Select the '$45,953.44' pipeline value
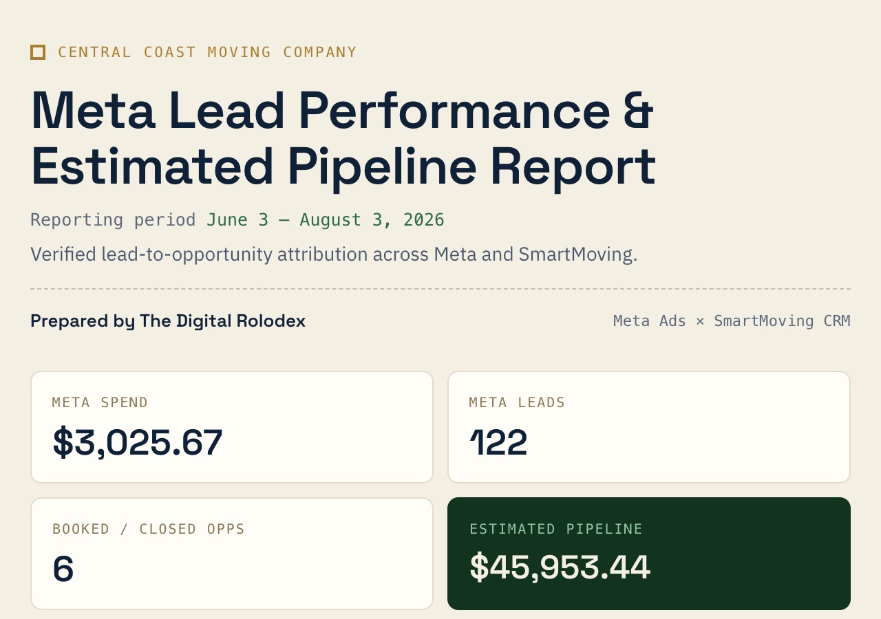Viewport: 881px width, 619px height. click(560, 568)
